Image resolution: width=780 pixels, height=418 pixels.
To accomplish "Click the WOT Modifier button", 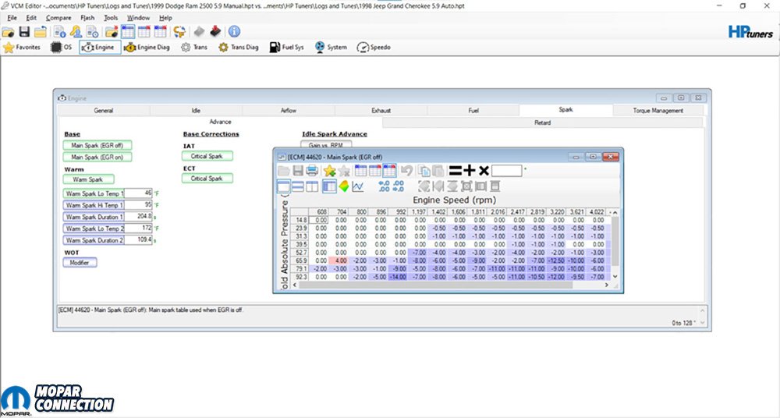I will (80, 263).
